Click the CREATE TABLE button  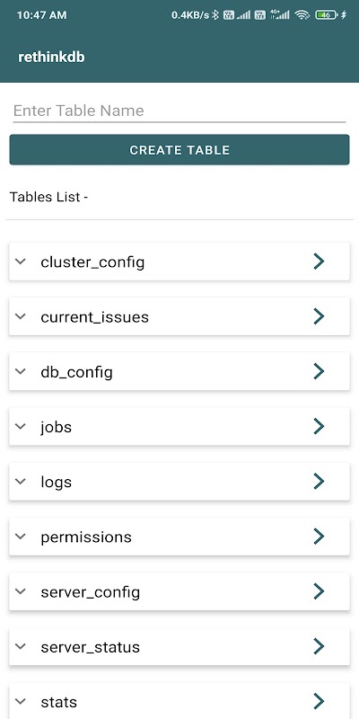tap(179, 150)
